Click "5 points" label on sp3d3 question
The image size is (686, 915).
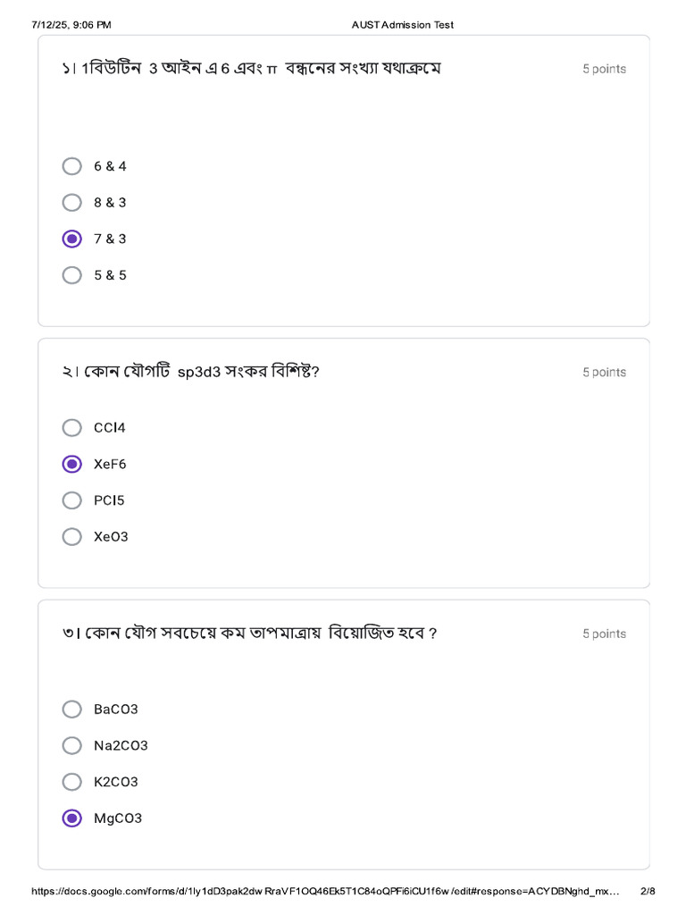(x=604, y=373)
